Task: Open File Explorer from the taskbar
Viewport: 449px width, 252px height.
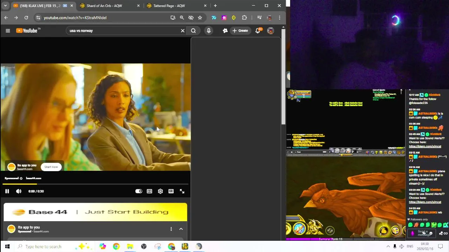Action: click(x=130, y=246)
